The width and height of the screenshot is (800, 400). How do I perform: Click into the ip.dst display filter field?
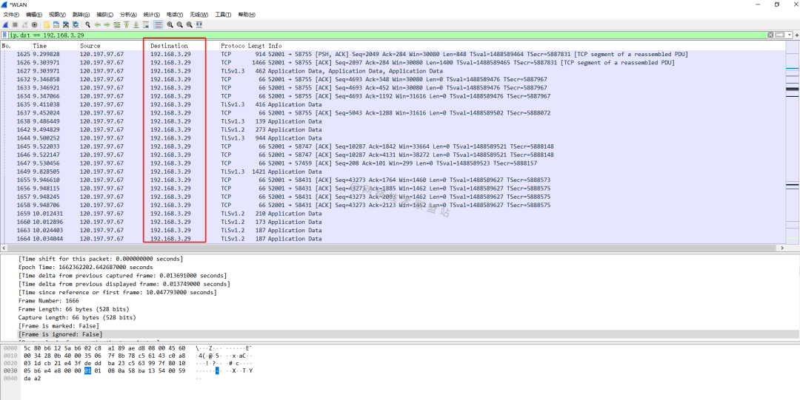pyautogui.click(x=387, y=35)
